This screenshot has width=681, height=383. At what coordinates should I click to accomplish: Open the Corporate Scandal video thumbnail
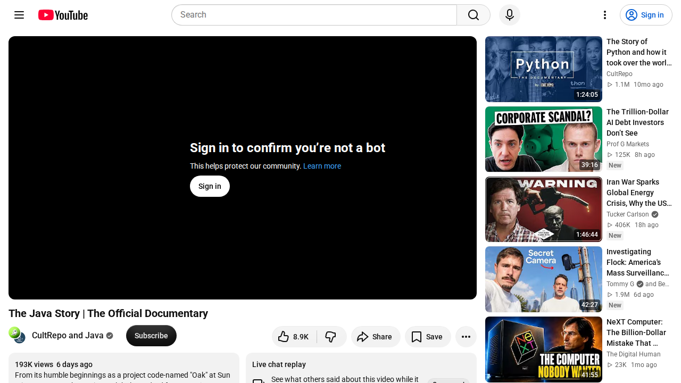tap(544, 139)
